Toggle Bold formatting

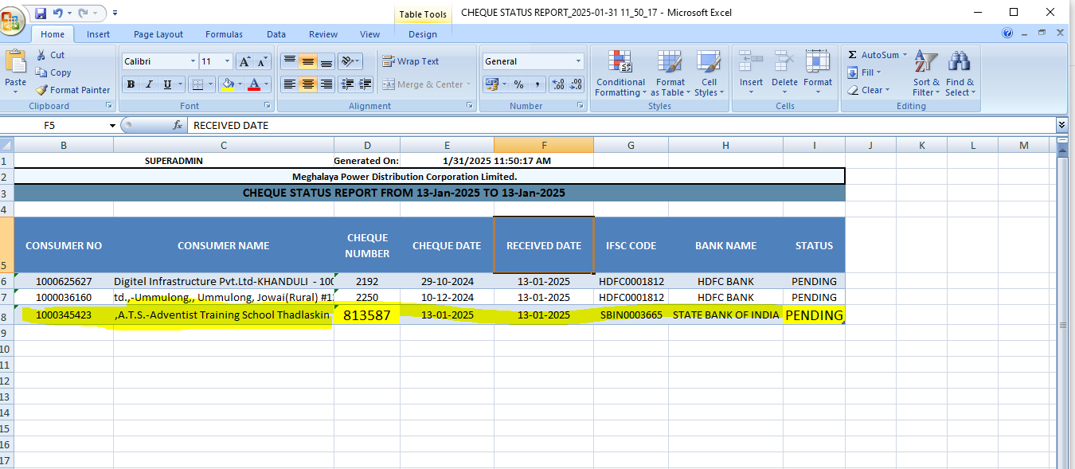(x=131, y=84)
